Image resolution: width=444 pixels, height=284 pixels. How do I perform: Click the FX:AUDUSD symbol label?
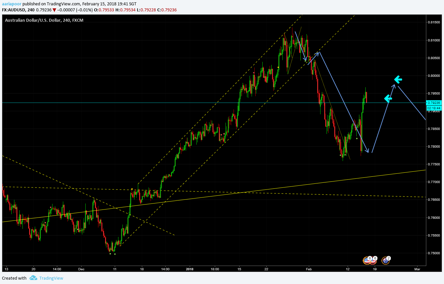13,10
